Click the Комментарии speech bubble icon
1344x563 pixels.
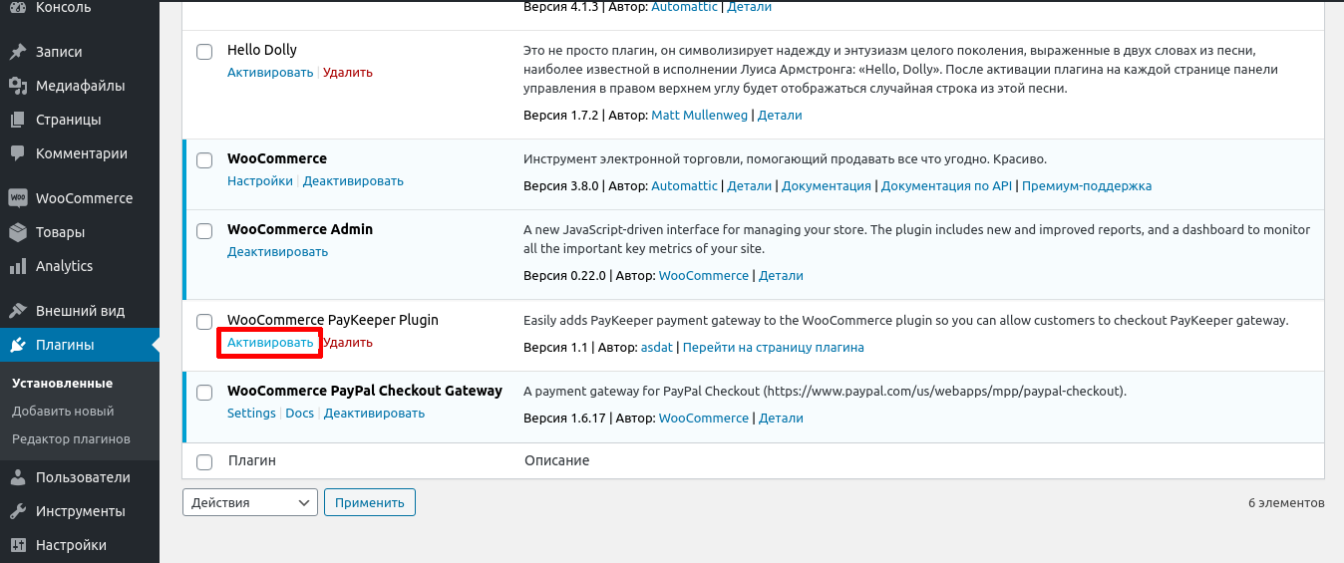(x=18, y=153)
